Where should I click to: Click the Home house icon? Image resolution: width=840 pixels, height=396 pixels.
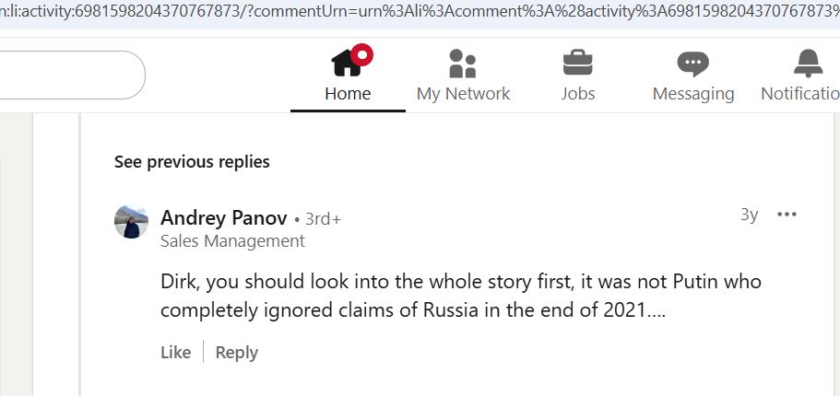[x=346, y=63]
